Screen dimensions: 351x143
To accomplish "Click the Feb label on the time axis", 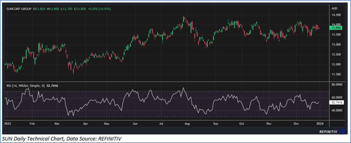I will pyautogui.click(x=32, y=124).
